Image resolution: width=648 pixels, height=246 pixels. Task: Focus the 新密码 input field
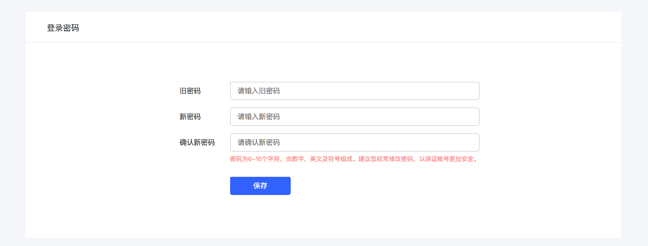click(x=355, y=117)
